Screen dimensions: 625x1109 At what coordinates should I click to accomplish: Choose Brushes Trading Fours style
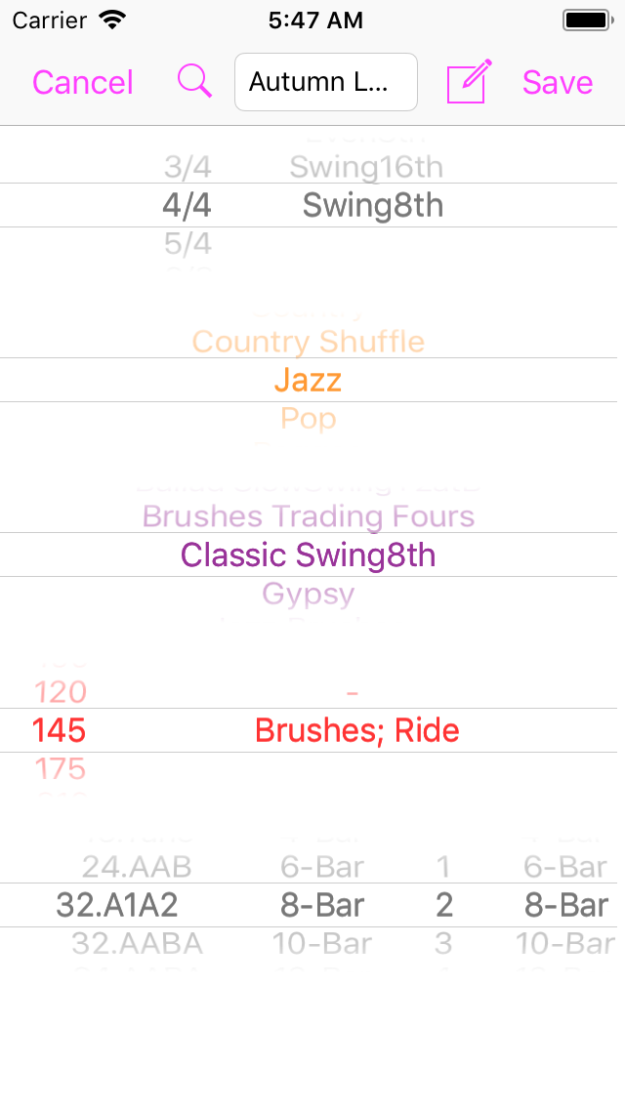tap(308, 516)
